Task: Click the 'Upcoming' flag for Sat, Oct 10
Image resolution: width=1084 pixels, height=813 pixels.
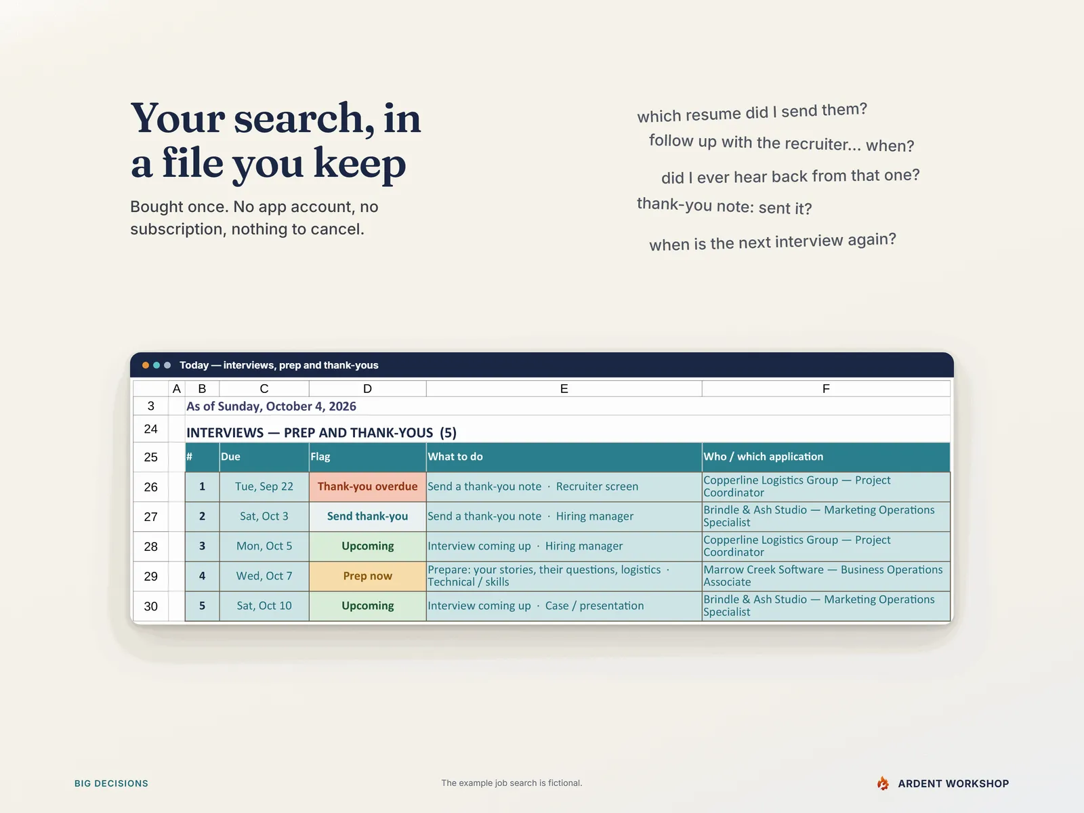Action: [367, 606]
